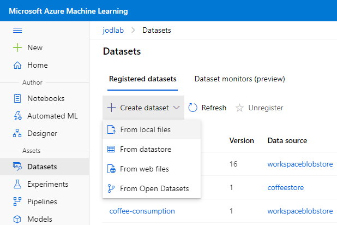The width and height of the screenshot is (337, 225).
Task: Click the Refresh circular arrow icon
Action: (193, 108)
